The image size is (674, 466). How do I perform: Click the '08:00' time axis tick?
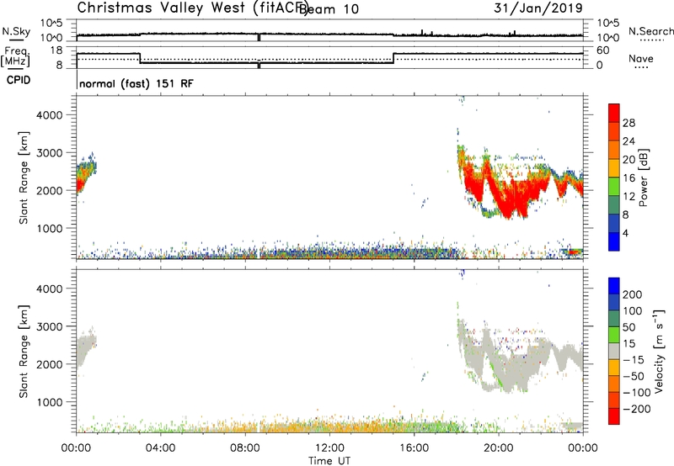tap(245, 448)
